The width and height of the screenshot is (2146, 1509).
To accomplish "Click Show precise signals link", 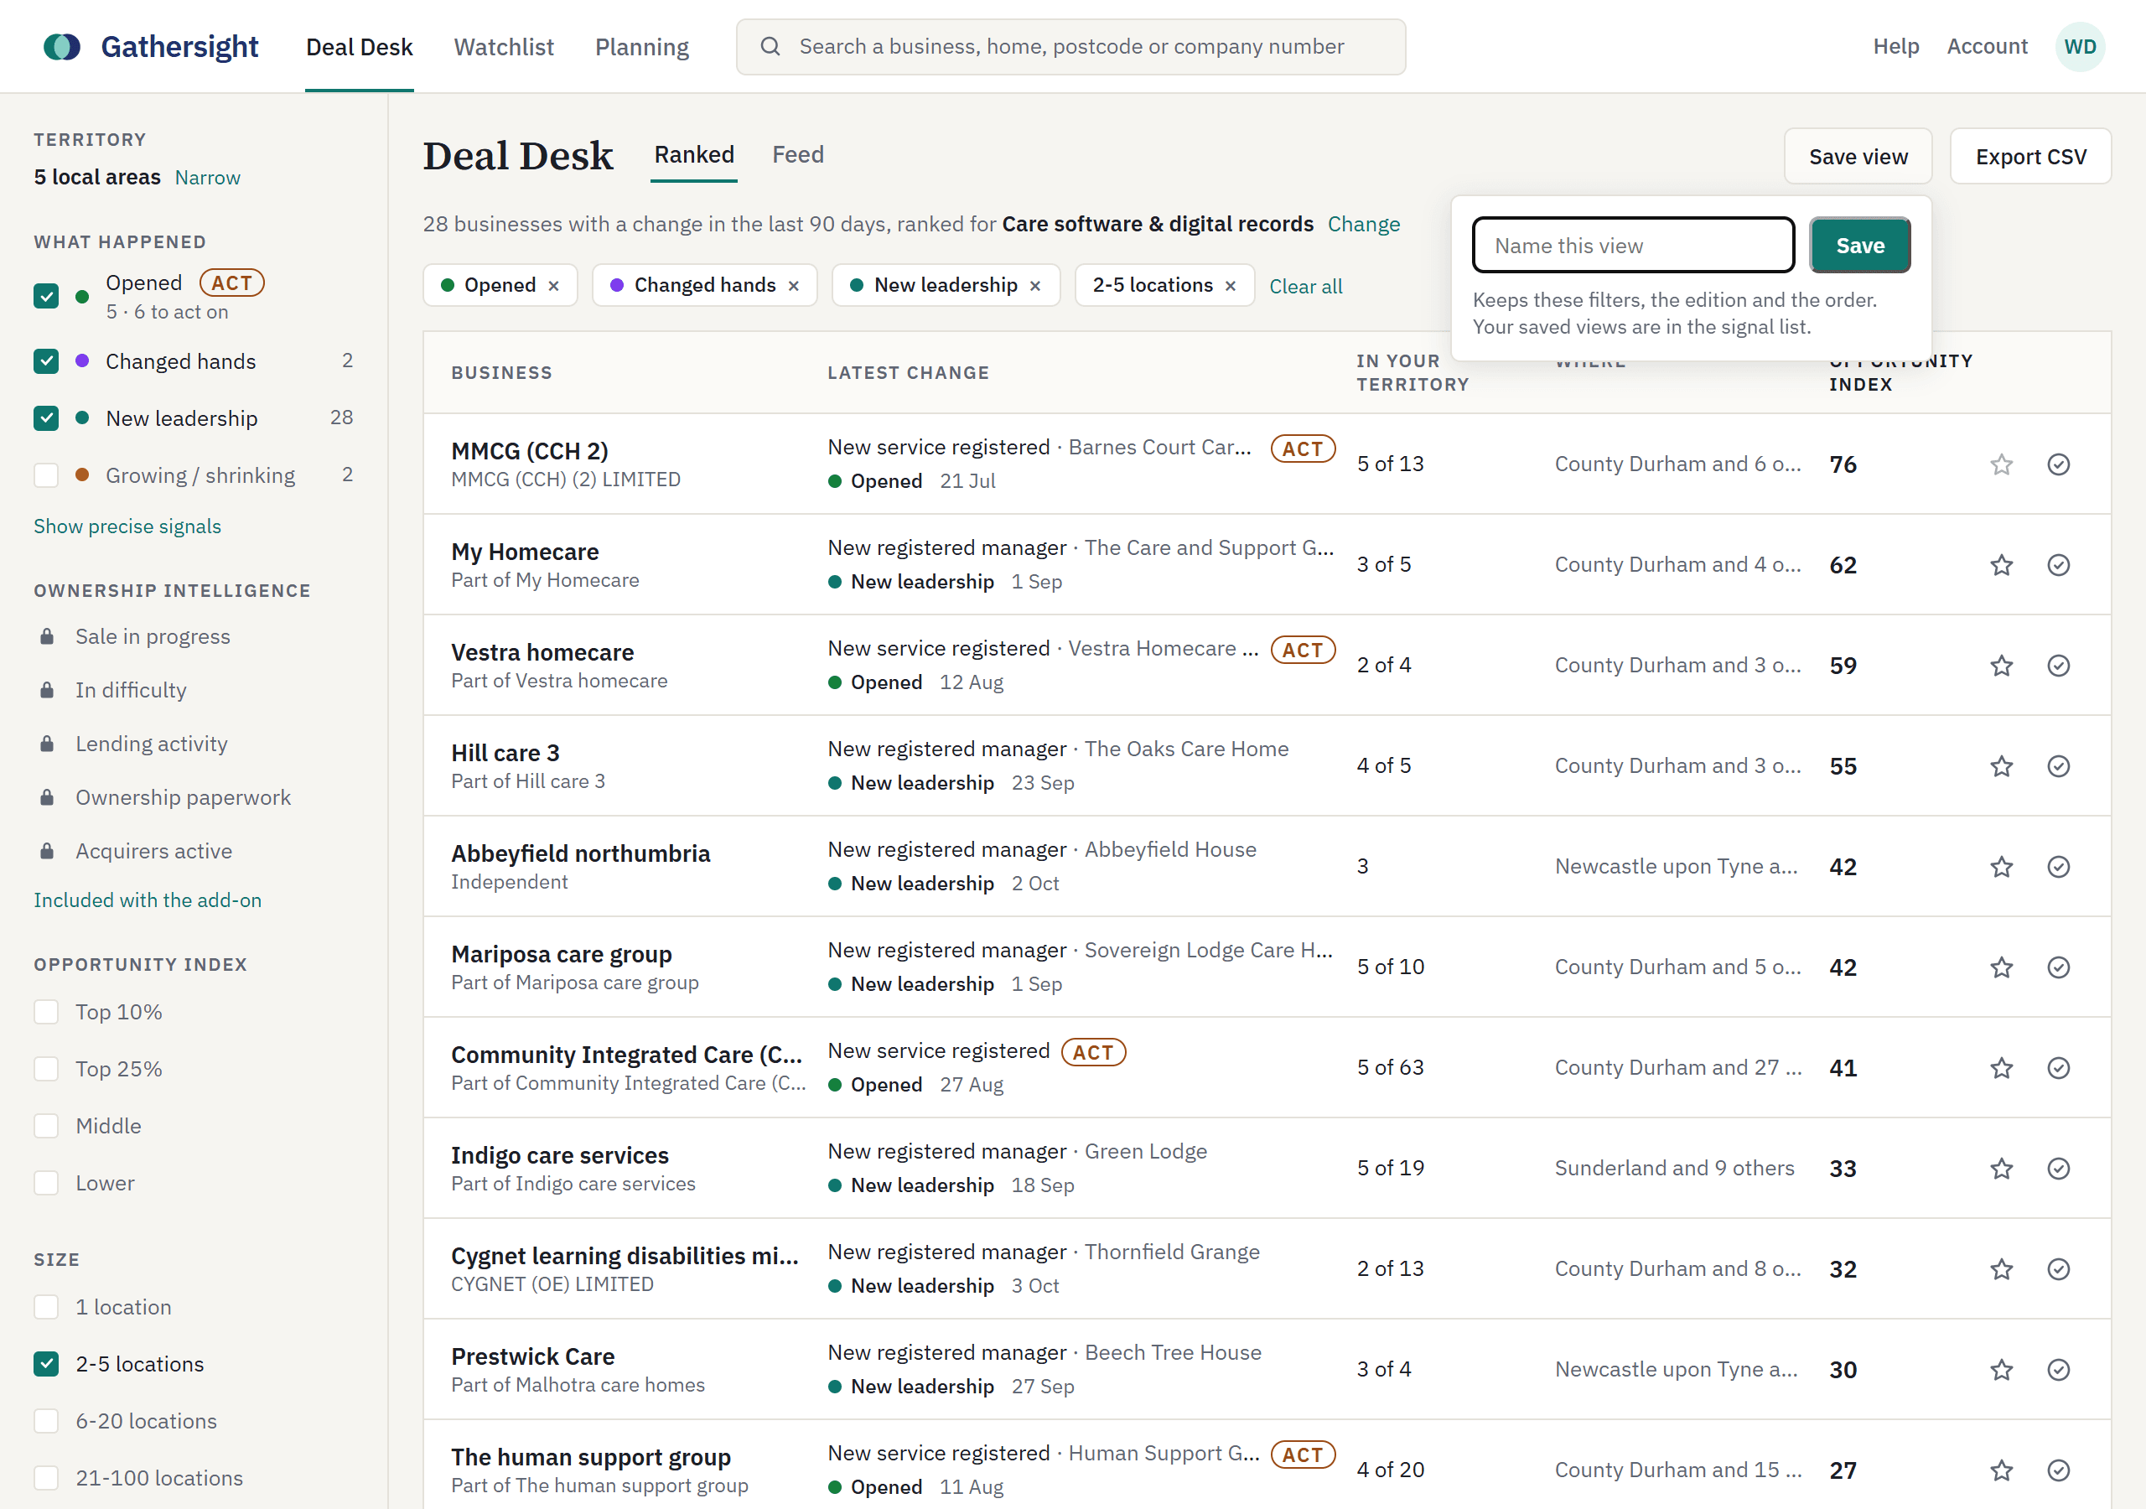I will click(127, 526).
